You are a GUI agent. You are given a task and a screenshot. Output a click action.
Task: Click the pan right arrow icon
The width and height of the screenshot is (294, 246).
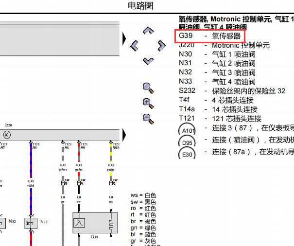(161, 46)
